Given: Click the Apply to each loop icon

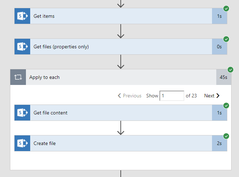Looking at the screenshot, I should pyautogui.click(x=18, y=77).
